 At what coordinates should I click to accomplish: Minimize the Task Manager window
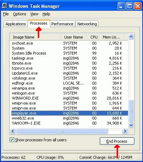pos(121,6)
